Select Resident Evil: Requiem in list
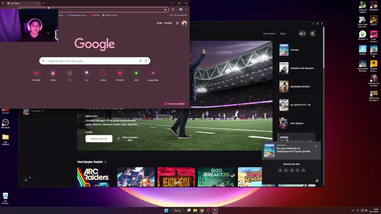Screen dimensions: 381x214 click(296, 68)
